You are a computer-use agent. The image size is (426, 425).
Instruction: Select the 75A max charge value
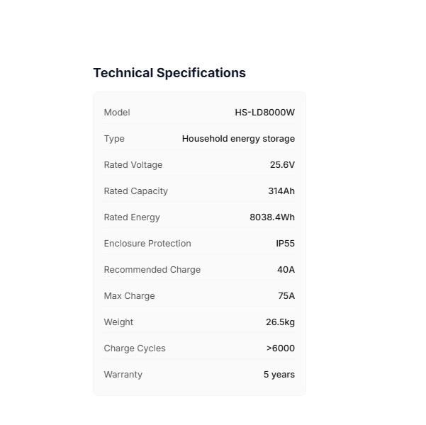286,296
